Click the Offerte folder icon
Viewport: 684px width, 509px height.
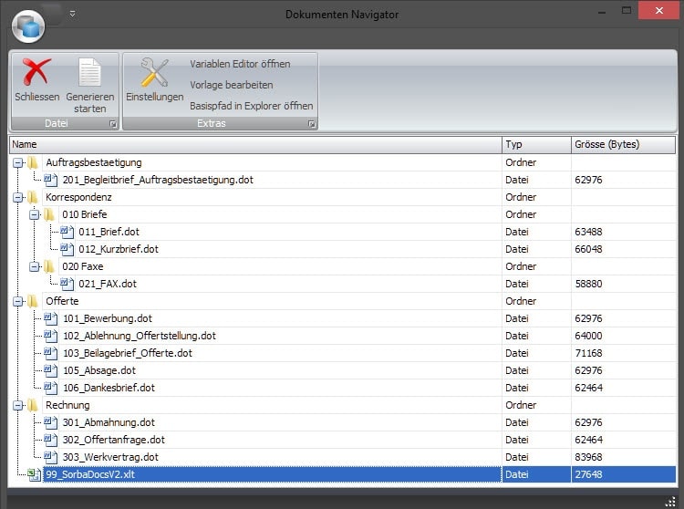pyautogui.click(x=33, y=301)
